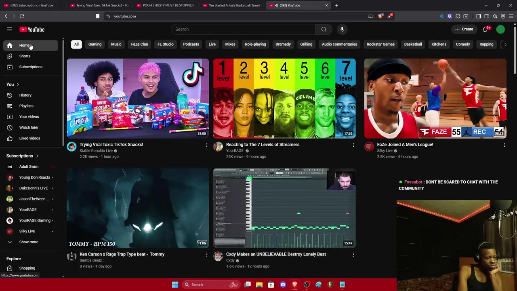Open FL Studio from the taskbar
This screenshot has height=291, width=517.
(x=330, y=285)
